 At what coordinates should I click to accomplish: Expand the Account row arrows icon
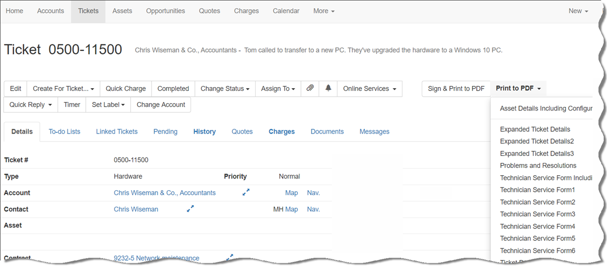pyautogui.click(x=246, y=192)
